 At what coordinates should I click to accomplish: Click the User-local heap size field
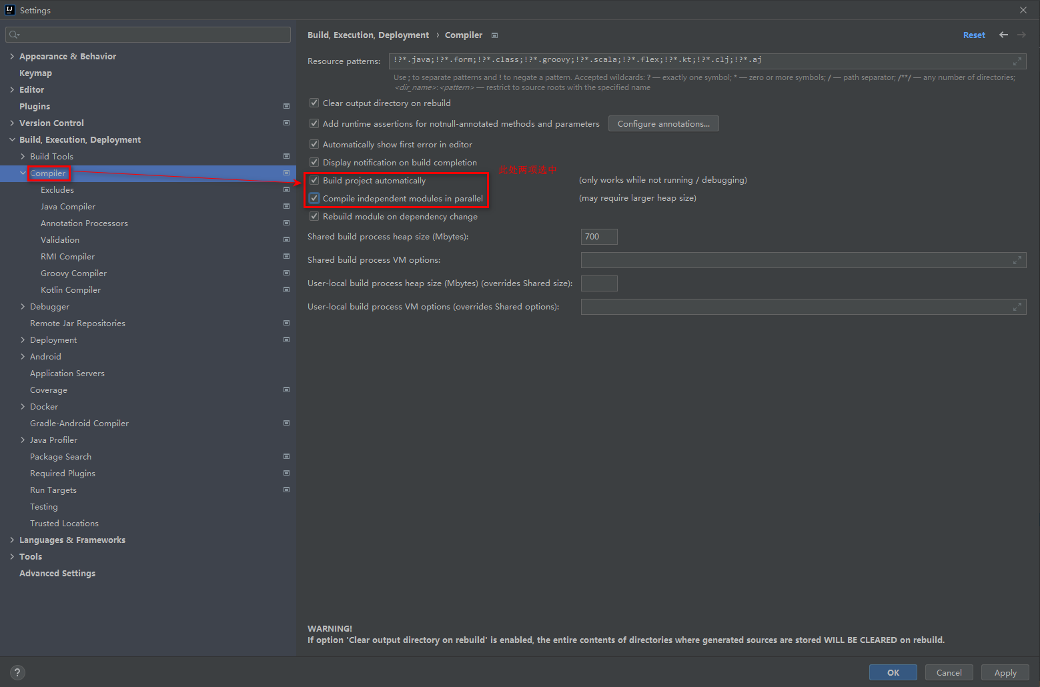point(599,283)
